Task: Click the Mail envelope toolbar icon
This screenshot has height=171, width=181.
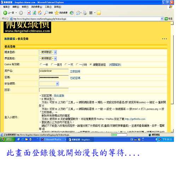Action: tap(78, 13)
